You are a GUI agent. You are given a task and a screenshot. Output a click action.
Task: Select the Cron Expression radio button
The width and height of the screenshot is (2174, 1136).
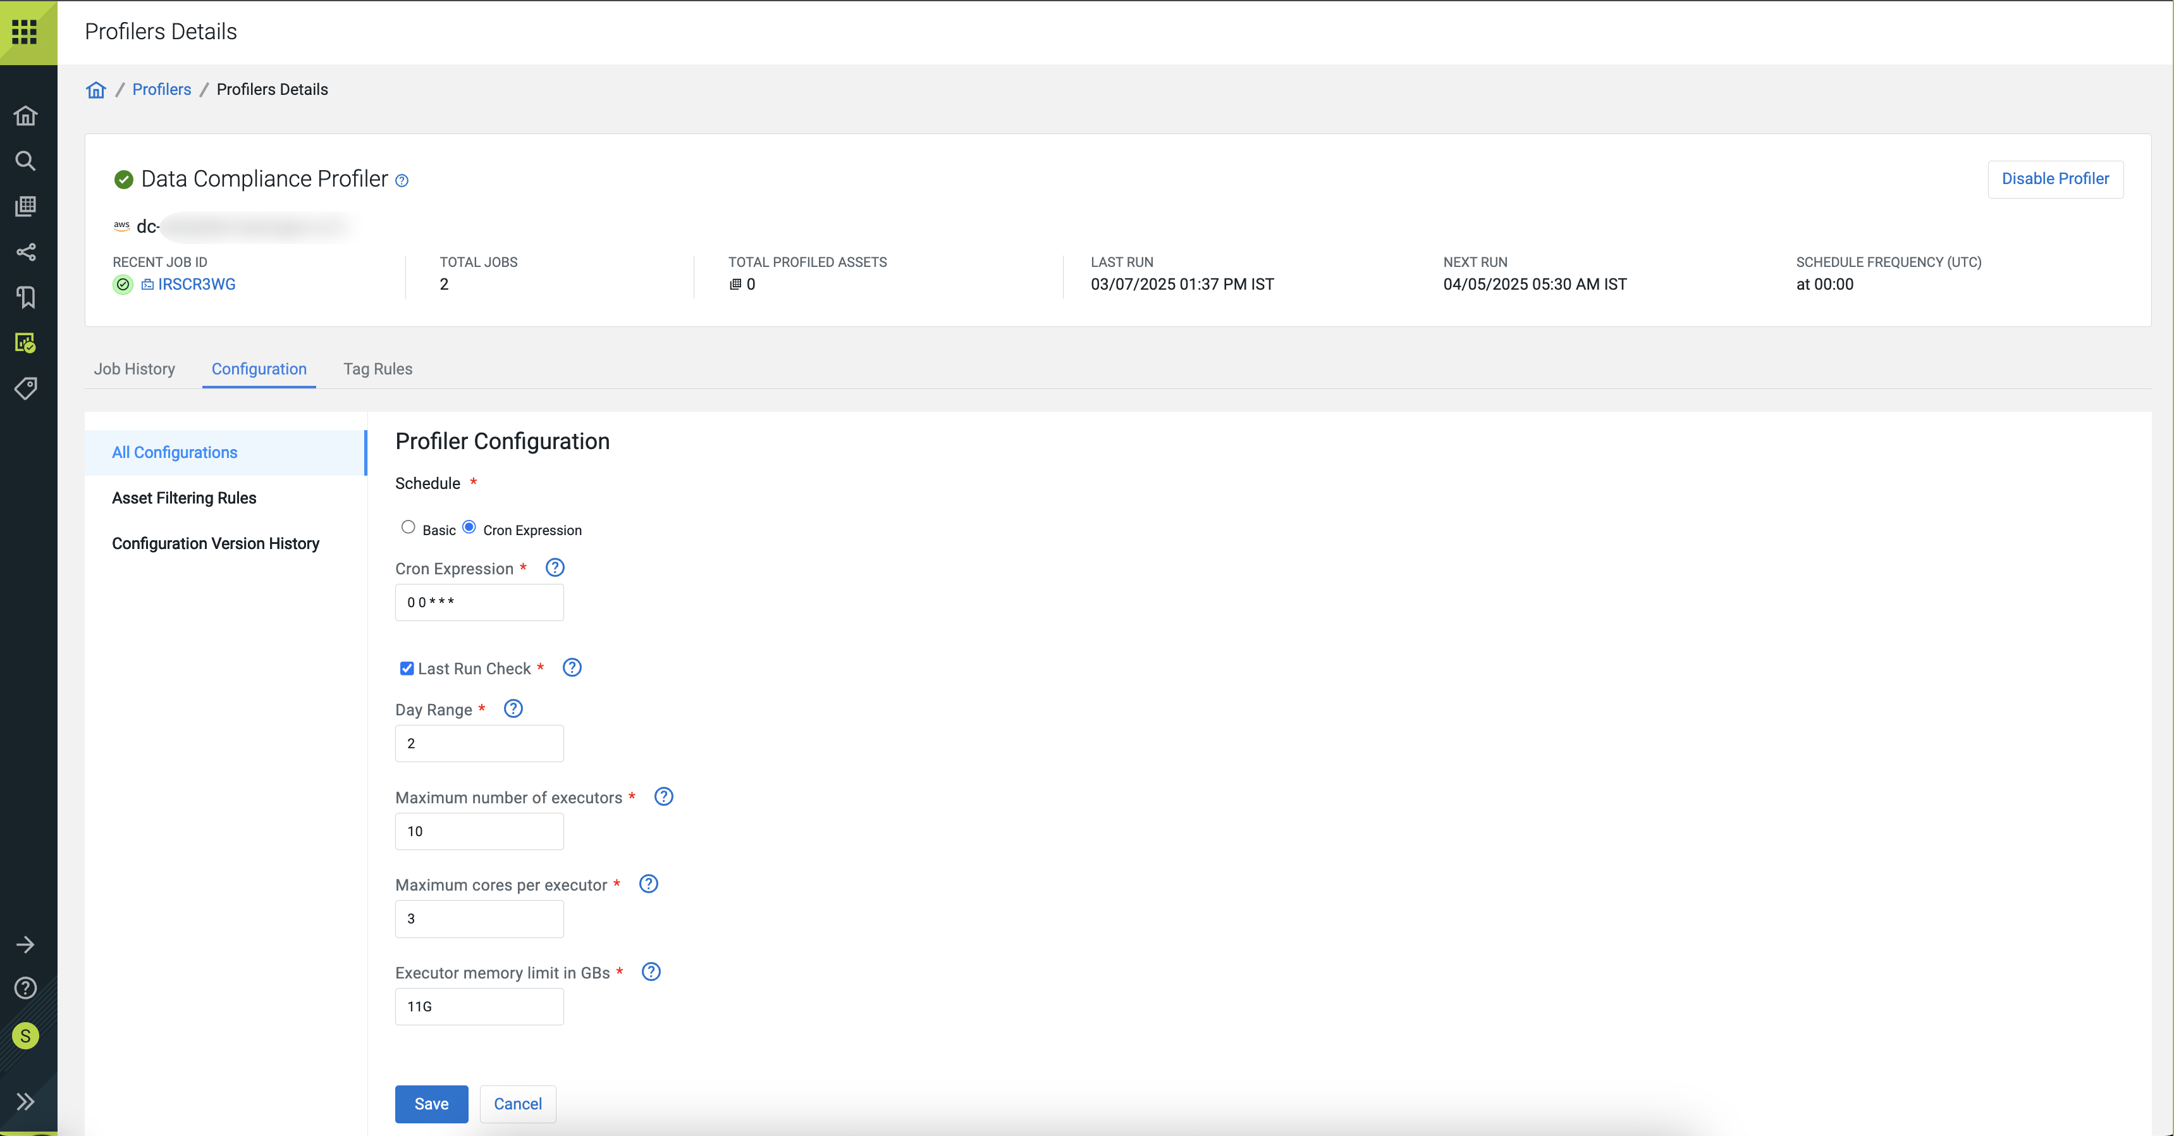(x=469, y=528)
